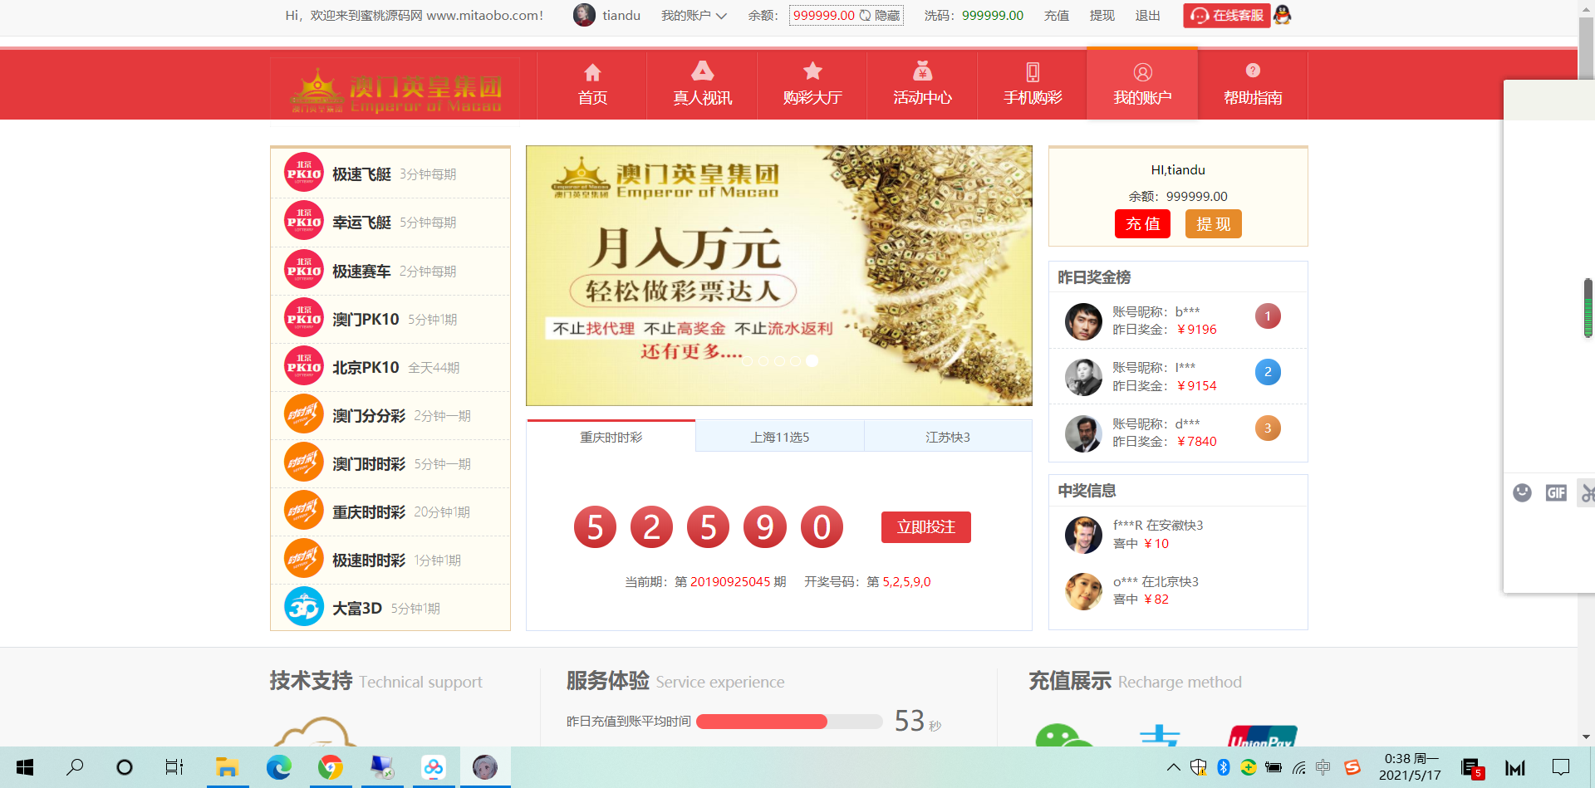Open 帮助指南 question mark icon
The width and height of the screenshot is (1595, 788).
tap(1252, 72)
